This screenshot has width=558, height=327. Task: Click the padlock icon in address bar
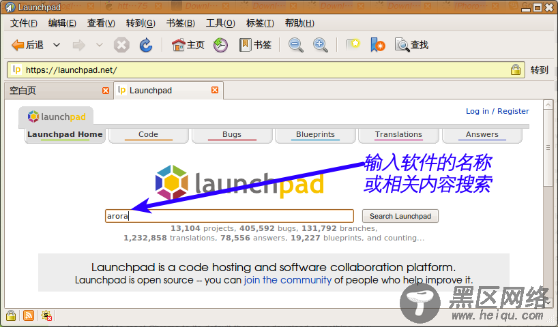[516, 69]
